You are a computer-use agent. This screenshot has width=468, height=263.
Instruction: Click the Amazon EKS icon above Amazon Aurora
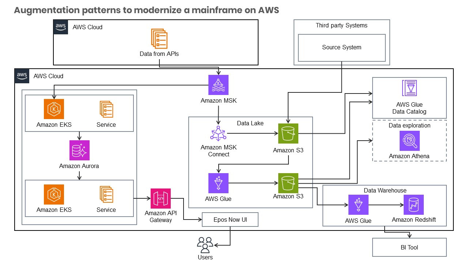pyautogui.click(x=54, y=108)
